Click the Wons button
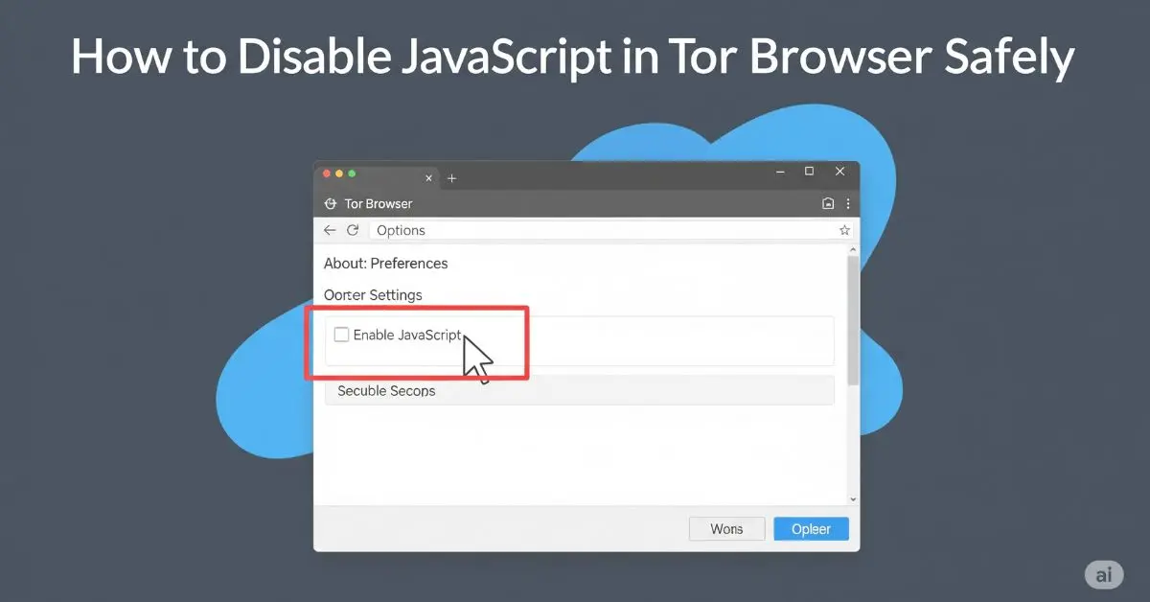 pyautogui.click(x=727, y=529)
